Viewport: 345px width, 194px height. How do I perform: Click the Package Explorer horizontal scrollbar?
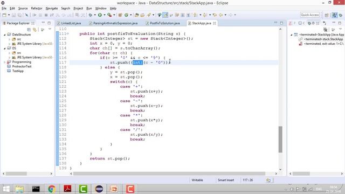coord(16,174)
